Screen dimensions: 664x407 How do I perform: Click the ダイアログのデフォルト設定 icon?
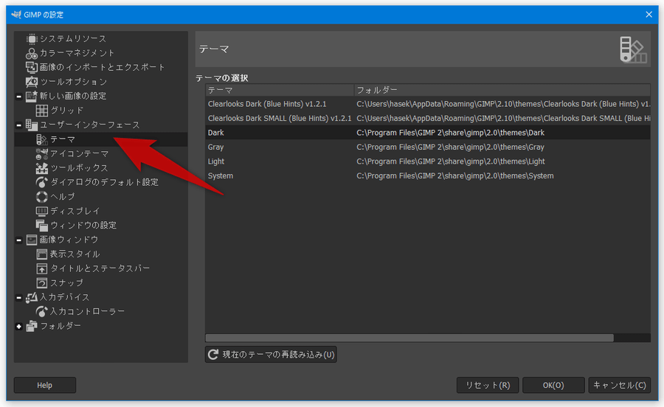tap(42, 183)
